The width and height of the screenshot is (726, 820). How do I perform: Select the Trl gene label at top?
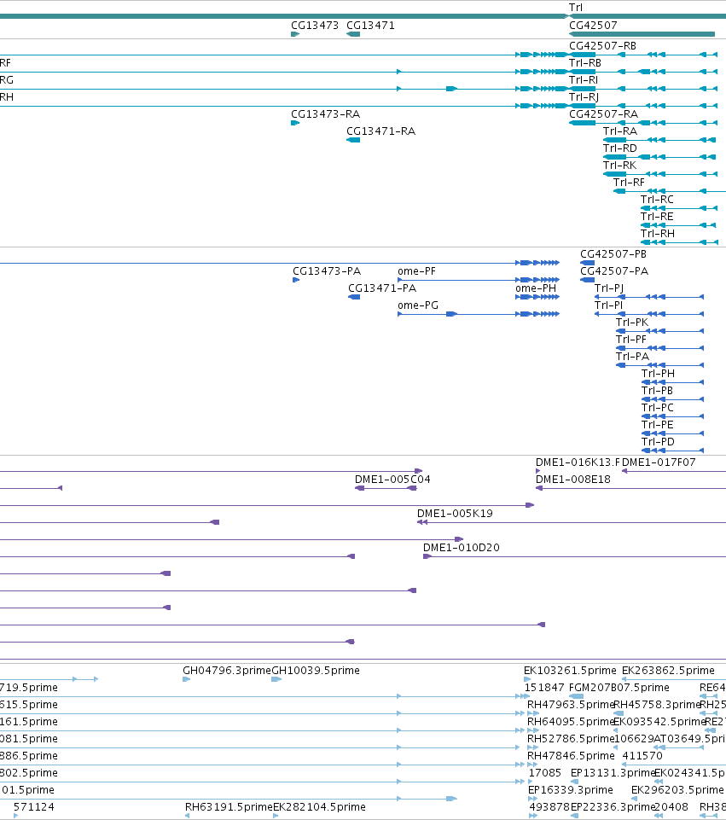(576, 8)
